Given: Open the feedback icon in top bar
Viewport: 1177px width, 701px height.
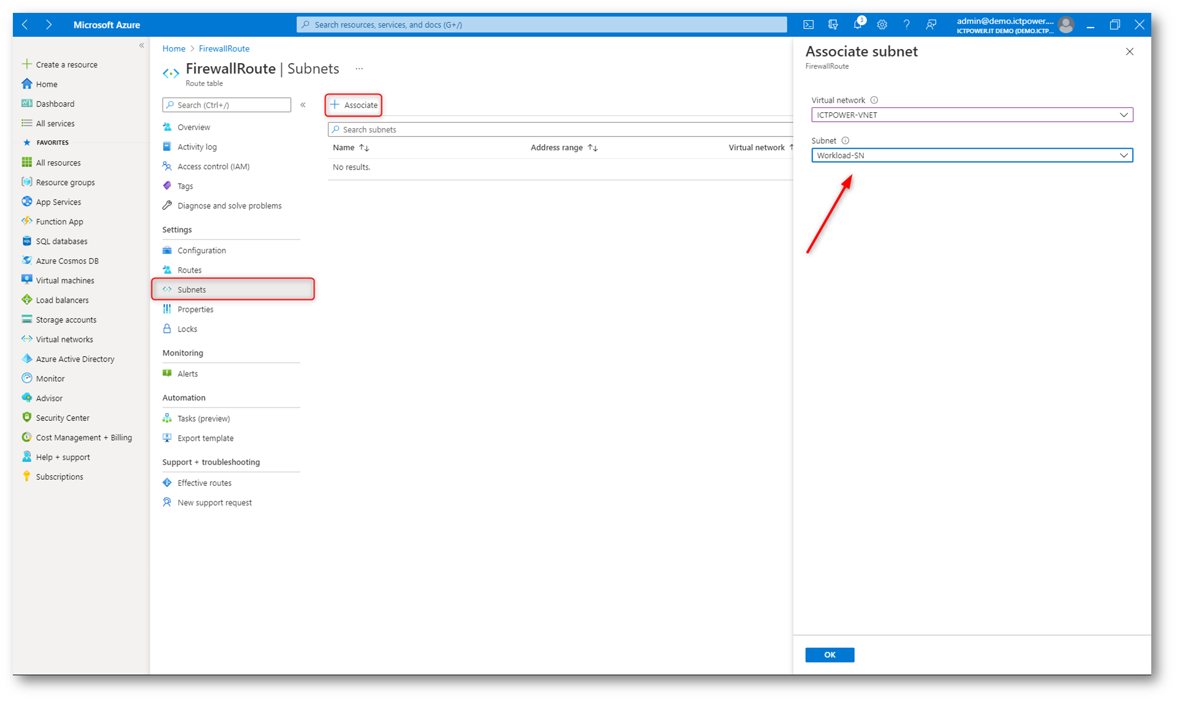Looking at the screenshot, I should [x=931, y=25].
